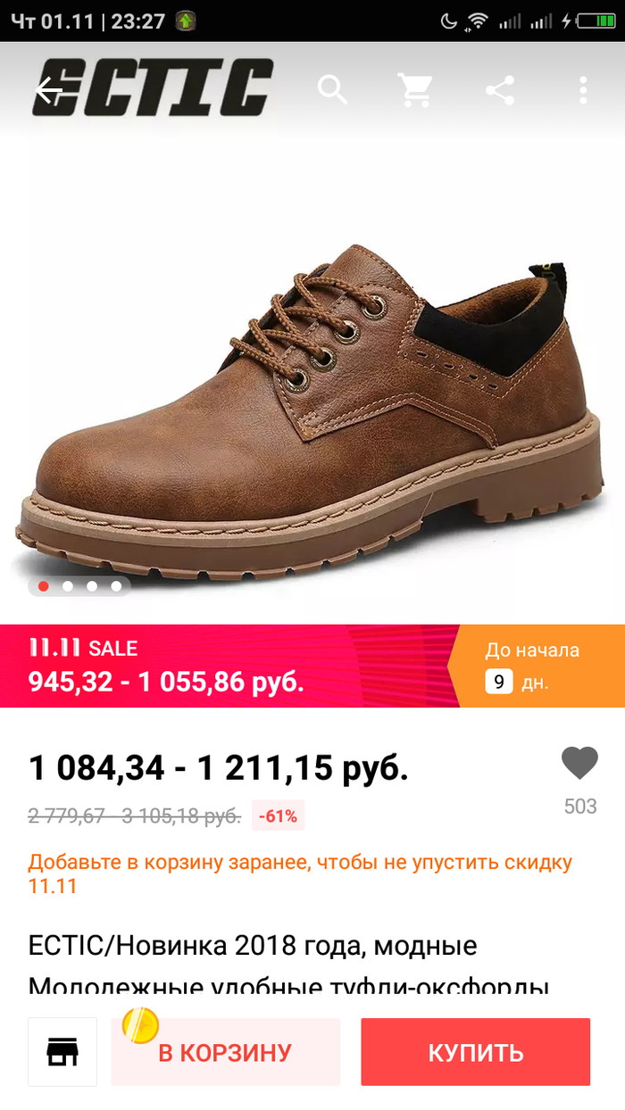Image resolution: width=625 pixels, height=1110 pixels.
Task: Tap the orange add-to-cart-early notice
Action: (300, 874)
